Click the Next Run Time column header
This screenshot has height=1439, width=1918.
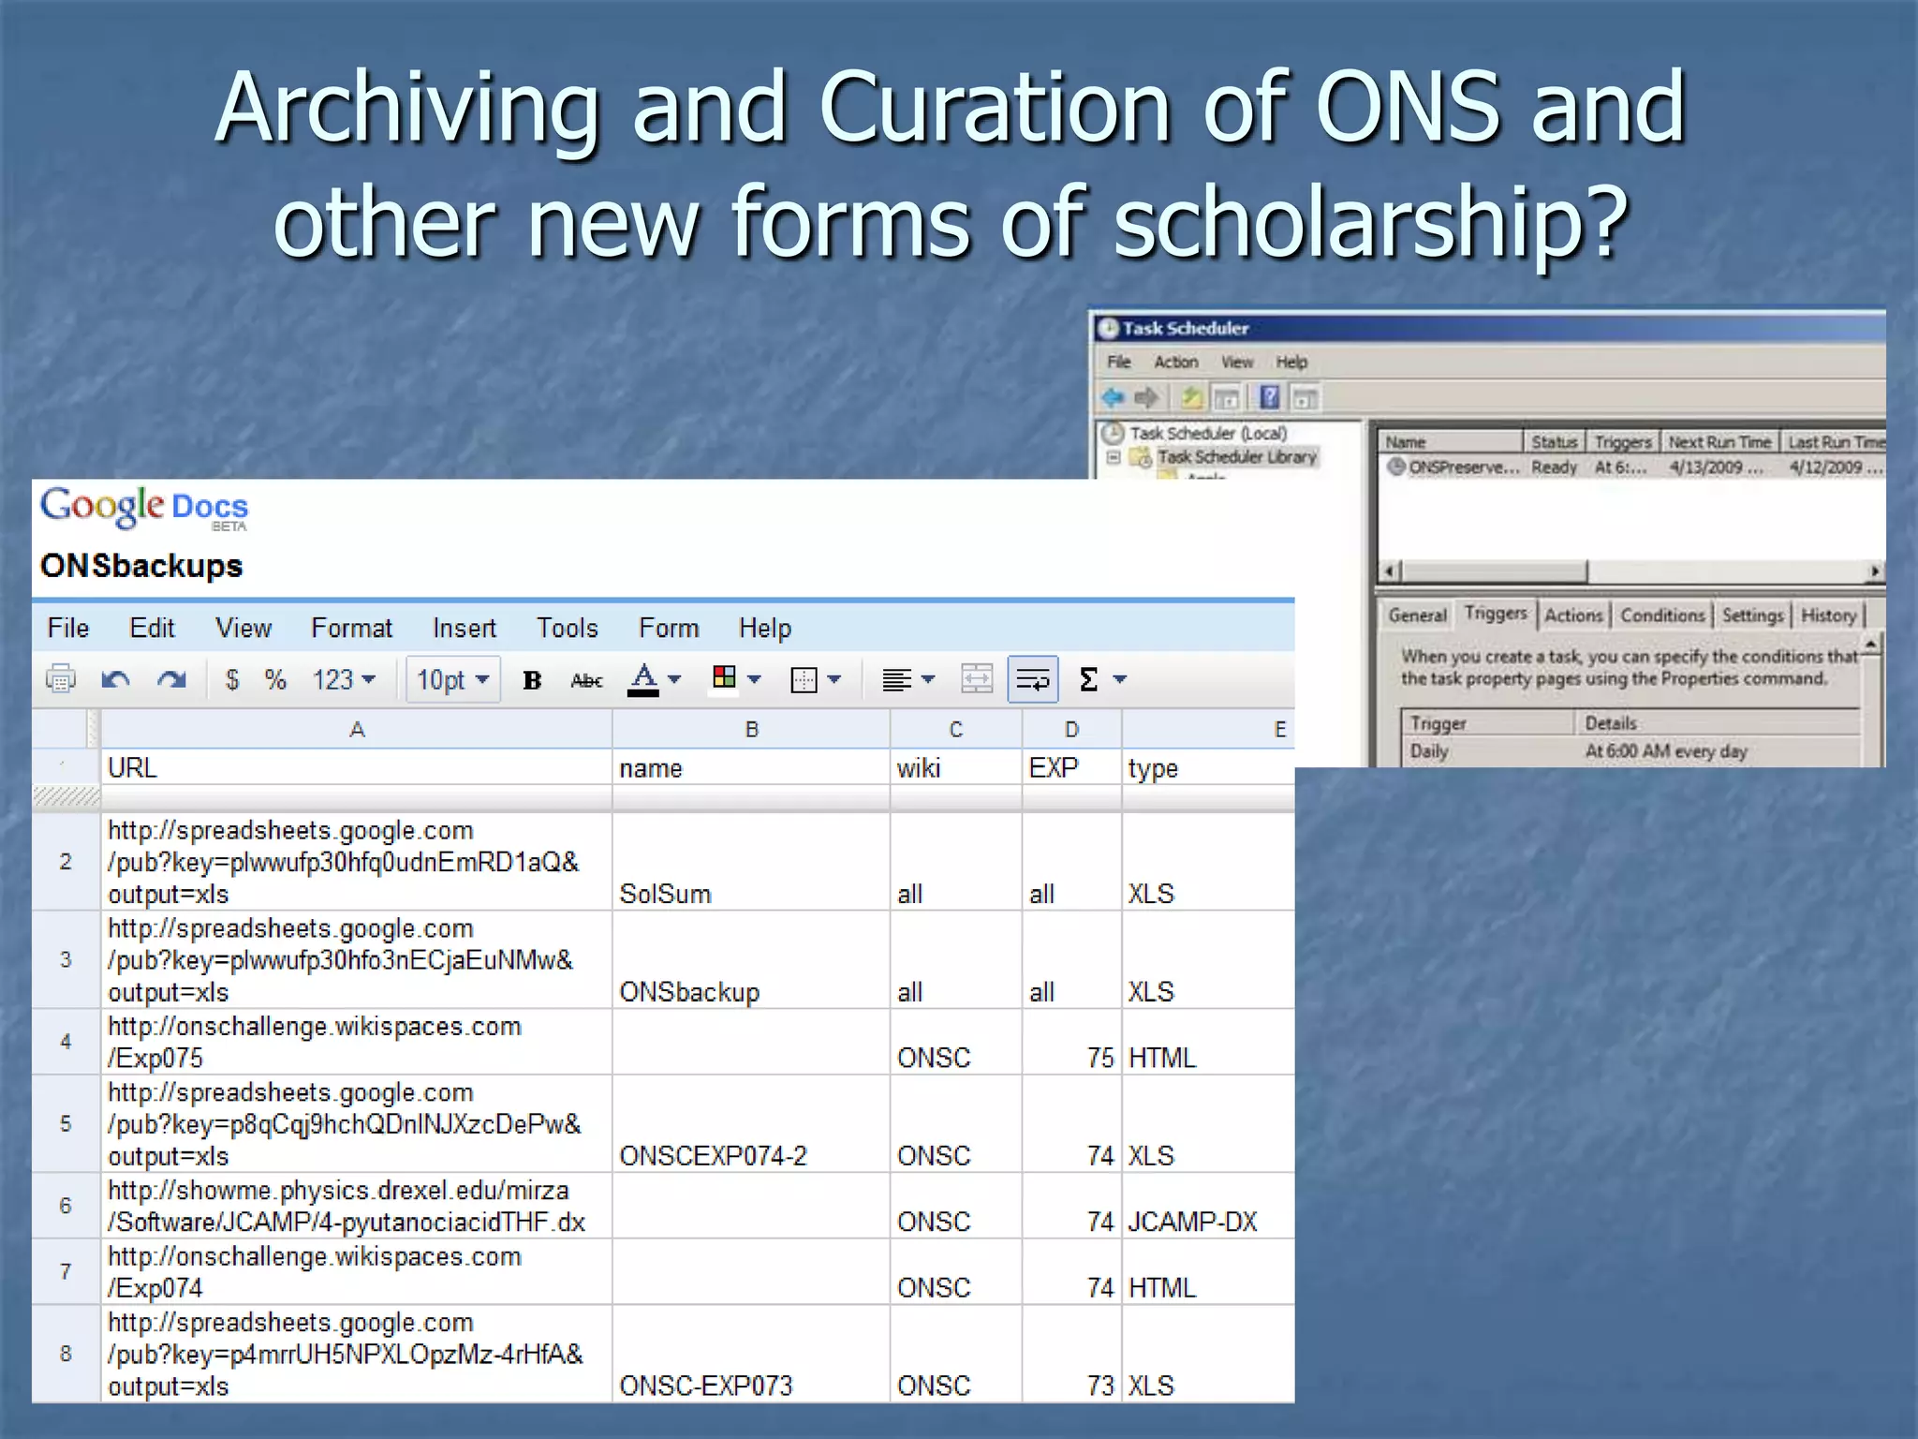pyautogui.click(x=1719, y=442)
